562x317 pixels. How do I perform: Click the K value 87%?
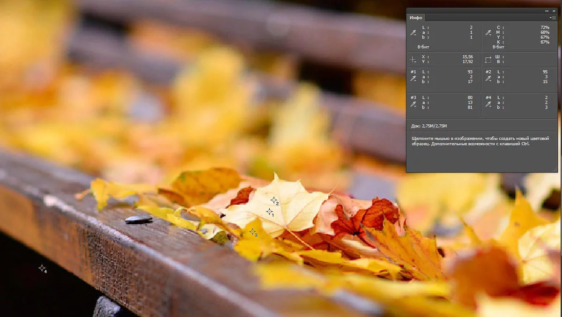click(545, 42)
